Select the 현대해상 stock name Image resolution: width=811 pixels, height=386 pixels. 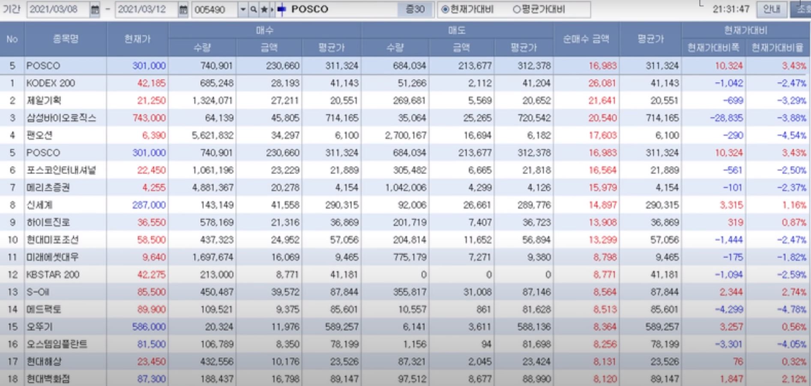pos(44,362)
